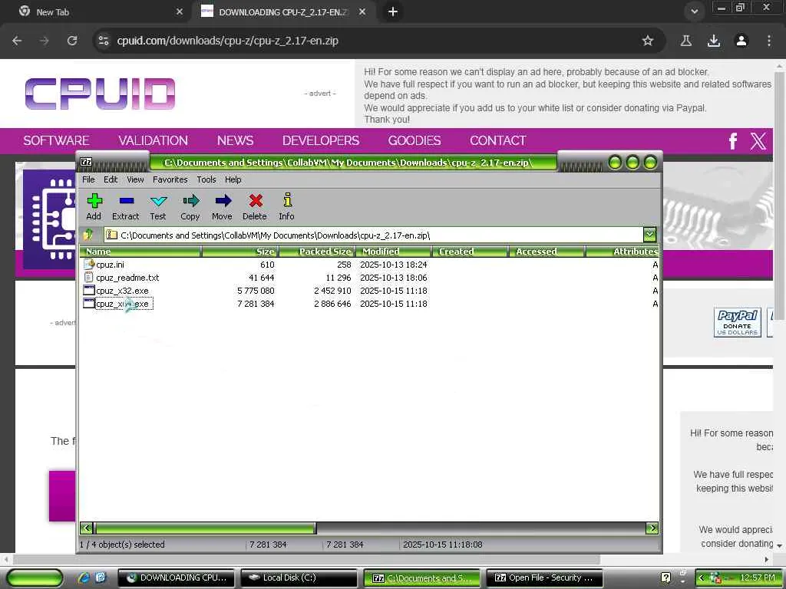Click PayPal Donate US Dollars button
This screenshot has height=589, width=786.
point(738,323)
